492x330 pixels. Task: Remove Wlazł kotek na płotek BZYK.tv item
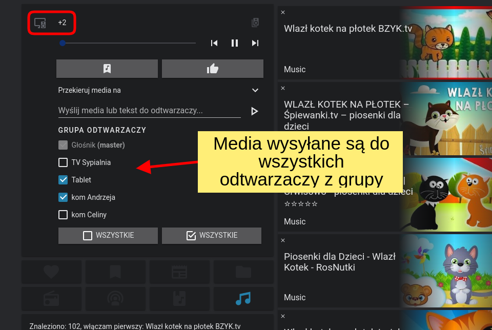point(283,12)
